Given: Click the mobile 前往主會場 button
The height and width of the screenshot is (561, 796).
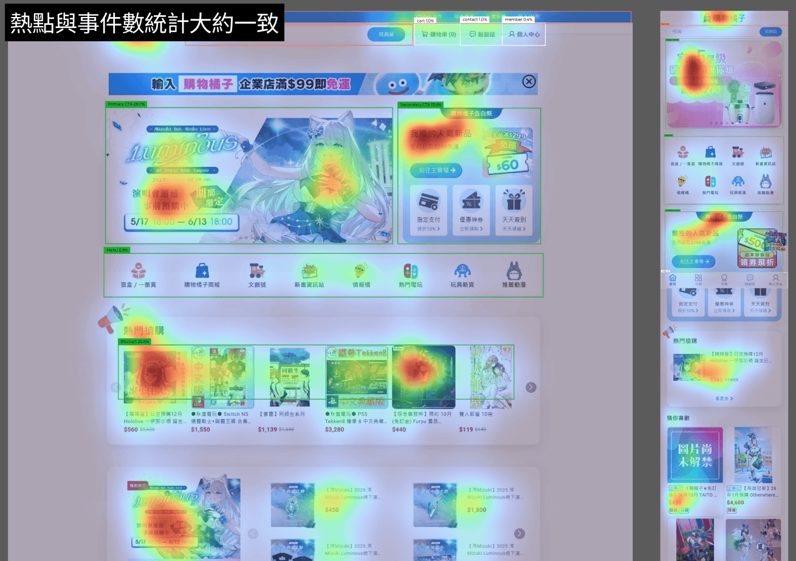Looking at the screenshot, I should [693, 262].
